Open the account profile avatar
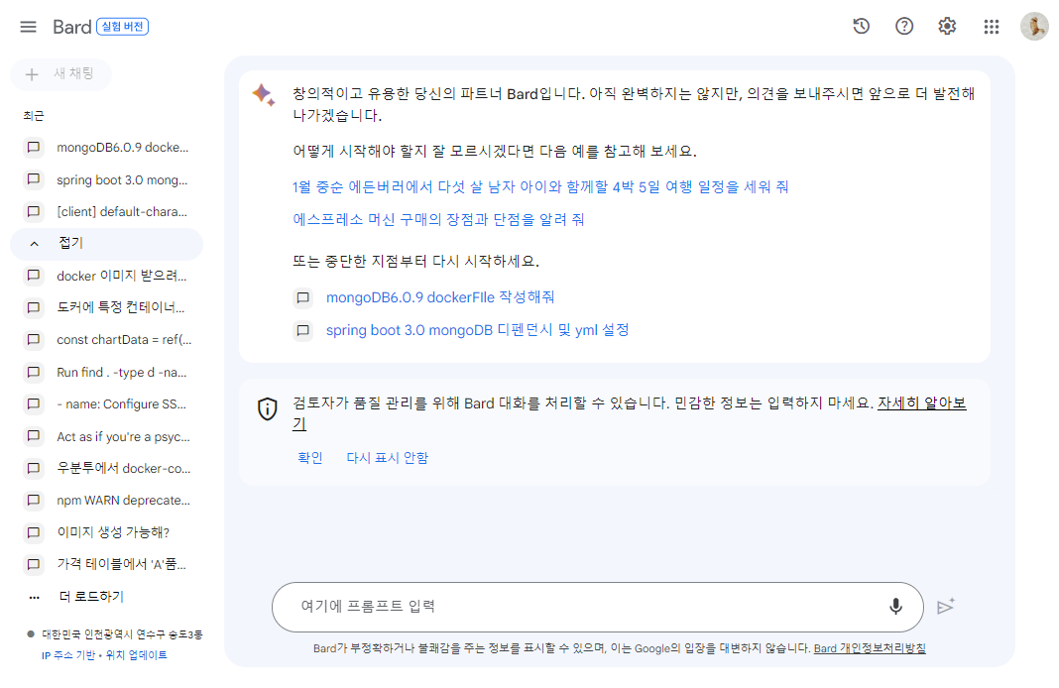1059x688 pixels. click(x=1034, y=27)
